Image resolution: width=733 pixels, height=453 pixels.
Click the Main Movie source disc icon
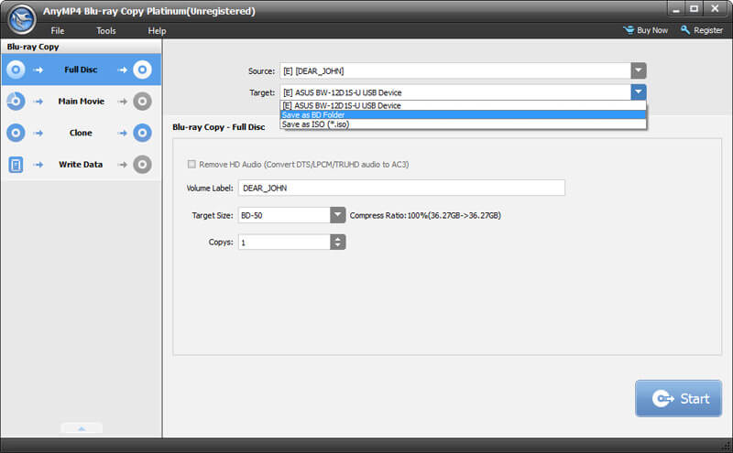[16, 102]
